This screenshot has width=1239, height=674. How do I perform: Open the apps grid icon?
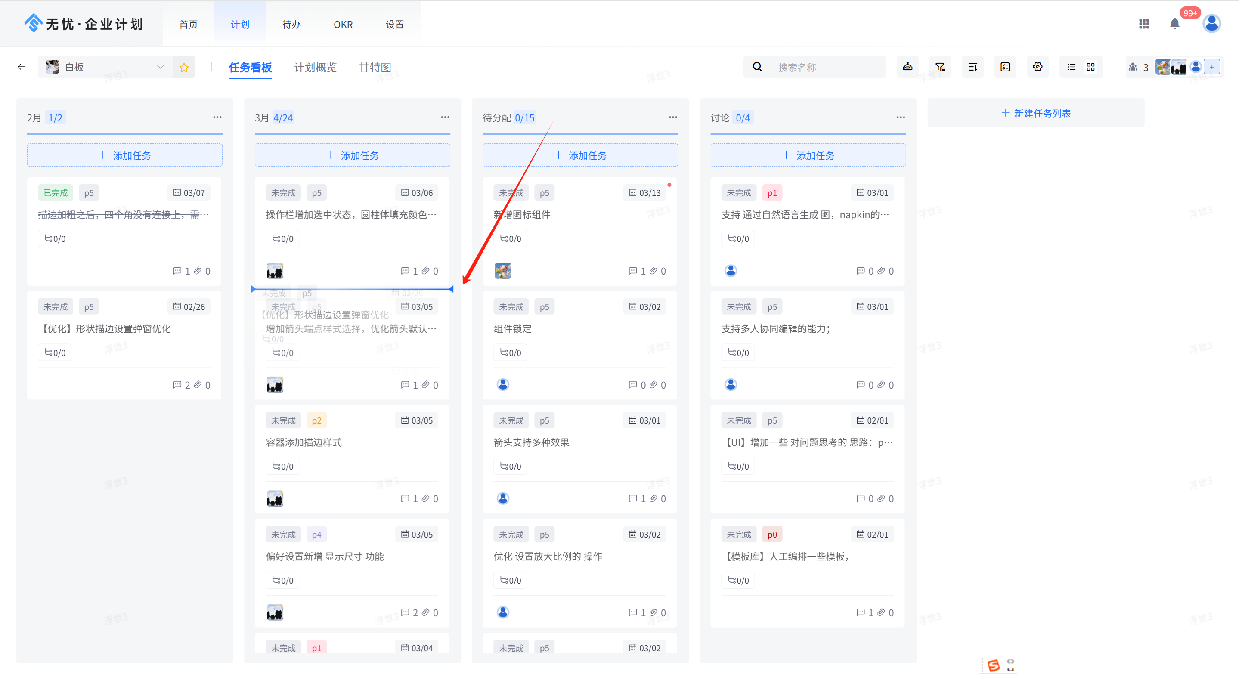click(x=1144, y=24)
